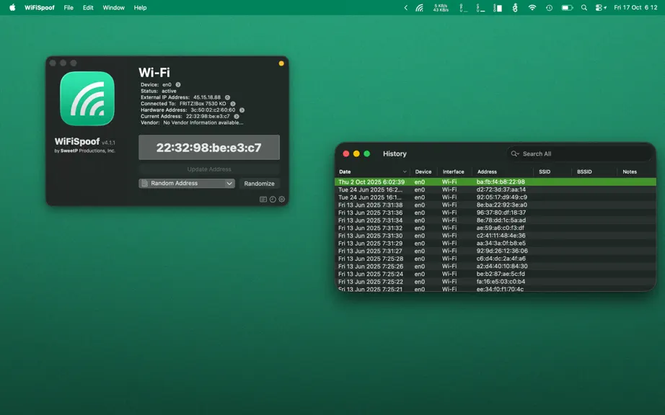Open the Random Address dropdown

pos(187,183)
